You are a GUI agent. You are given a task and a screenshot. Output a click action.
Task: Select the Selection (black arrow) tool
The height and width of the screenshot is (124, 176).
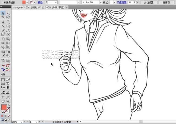point(3,13)
